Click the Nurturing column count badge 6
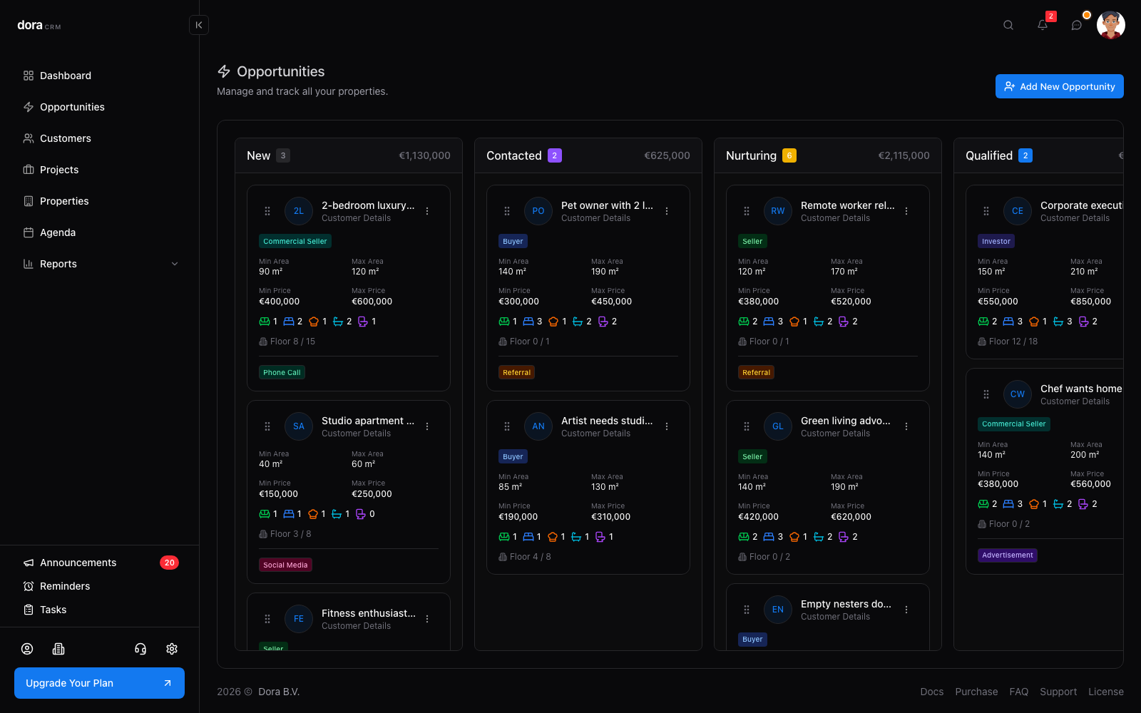Screen dimensions: 1141x713 [x=789, y=155]
